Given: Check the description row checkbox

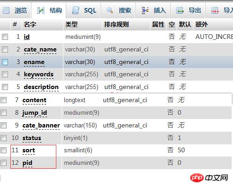Looking at the screenshot, I should [5, 87].
